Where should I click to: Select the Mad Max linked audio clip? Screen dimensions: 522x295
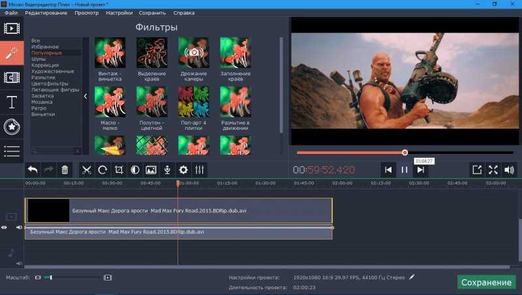tap(178, 233)
